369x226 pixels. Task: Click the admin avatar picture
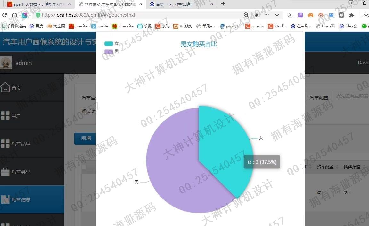tap(6, 63)
